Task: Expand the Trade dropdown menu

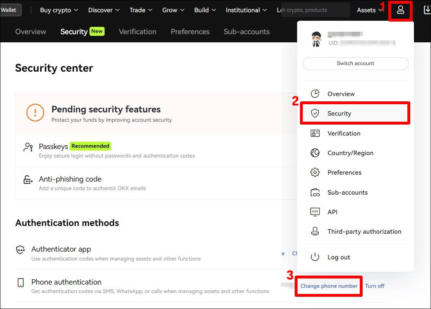Action: 141,10
